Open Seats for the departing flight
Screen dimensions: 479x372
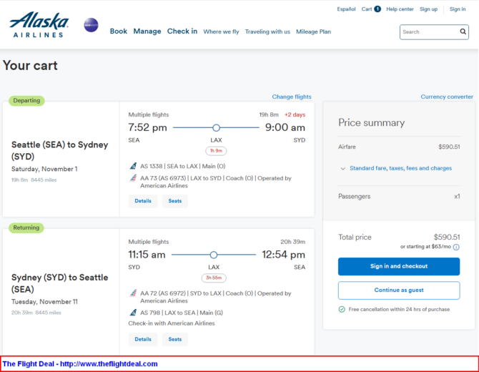tap(174, 201)
